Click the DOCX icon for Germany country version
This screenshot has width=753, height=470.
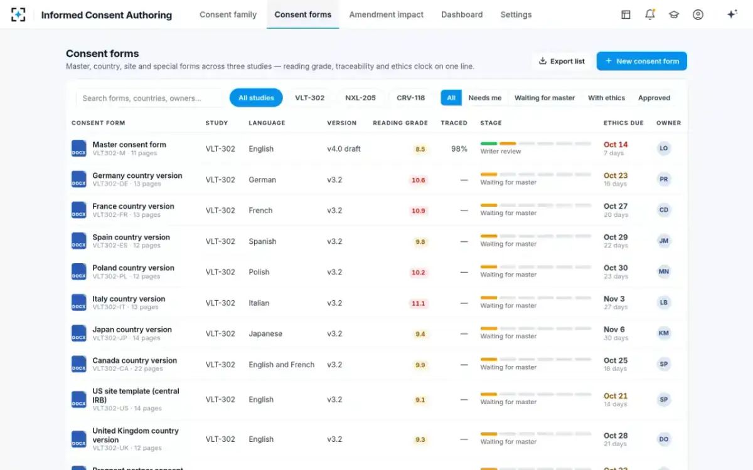coord(78,179)
